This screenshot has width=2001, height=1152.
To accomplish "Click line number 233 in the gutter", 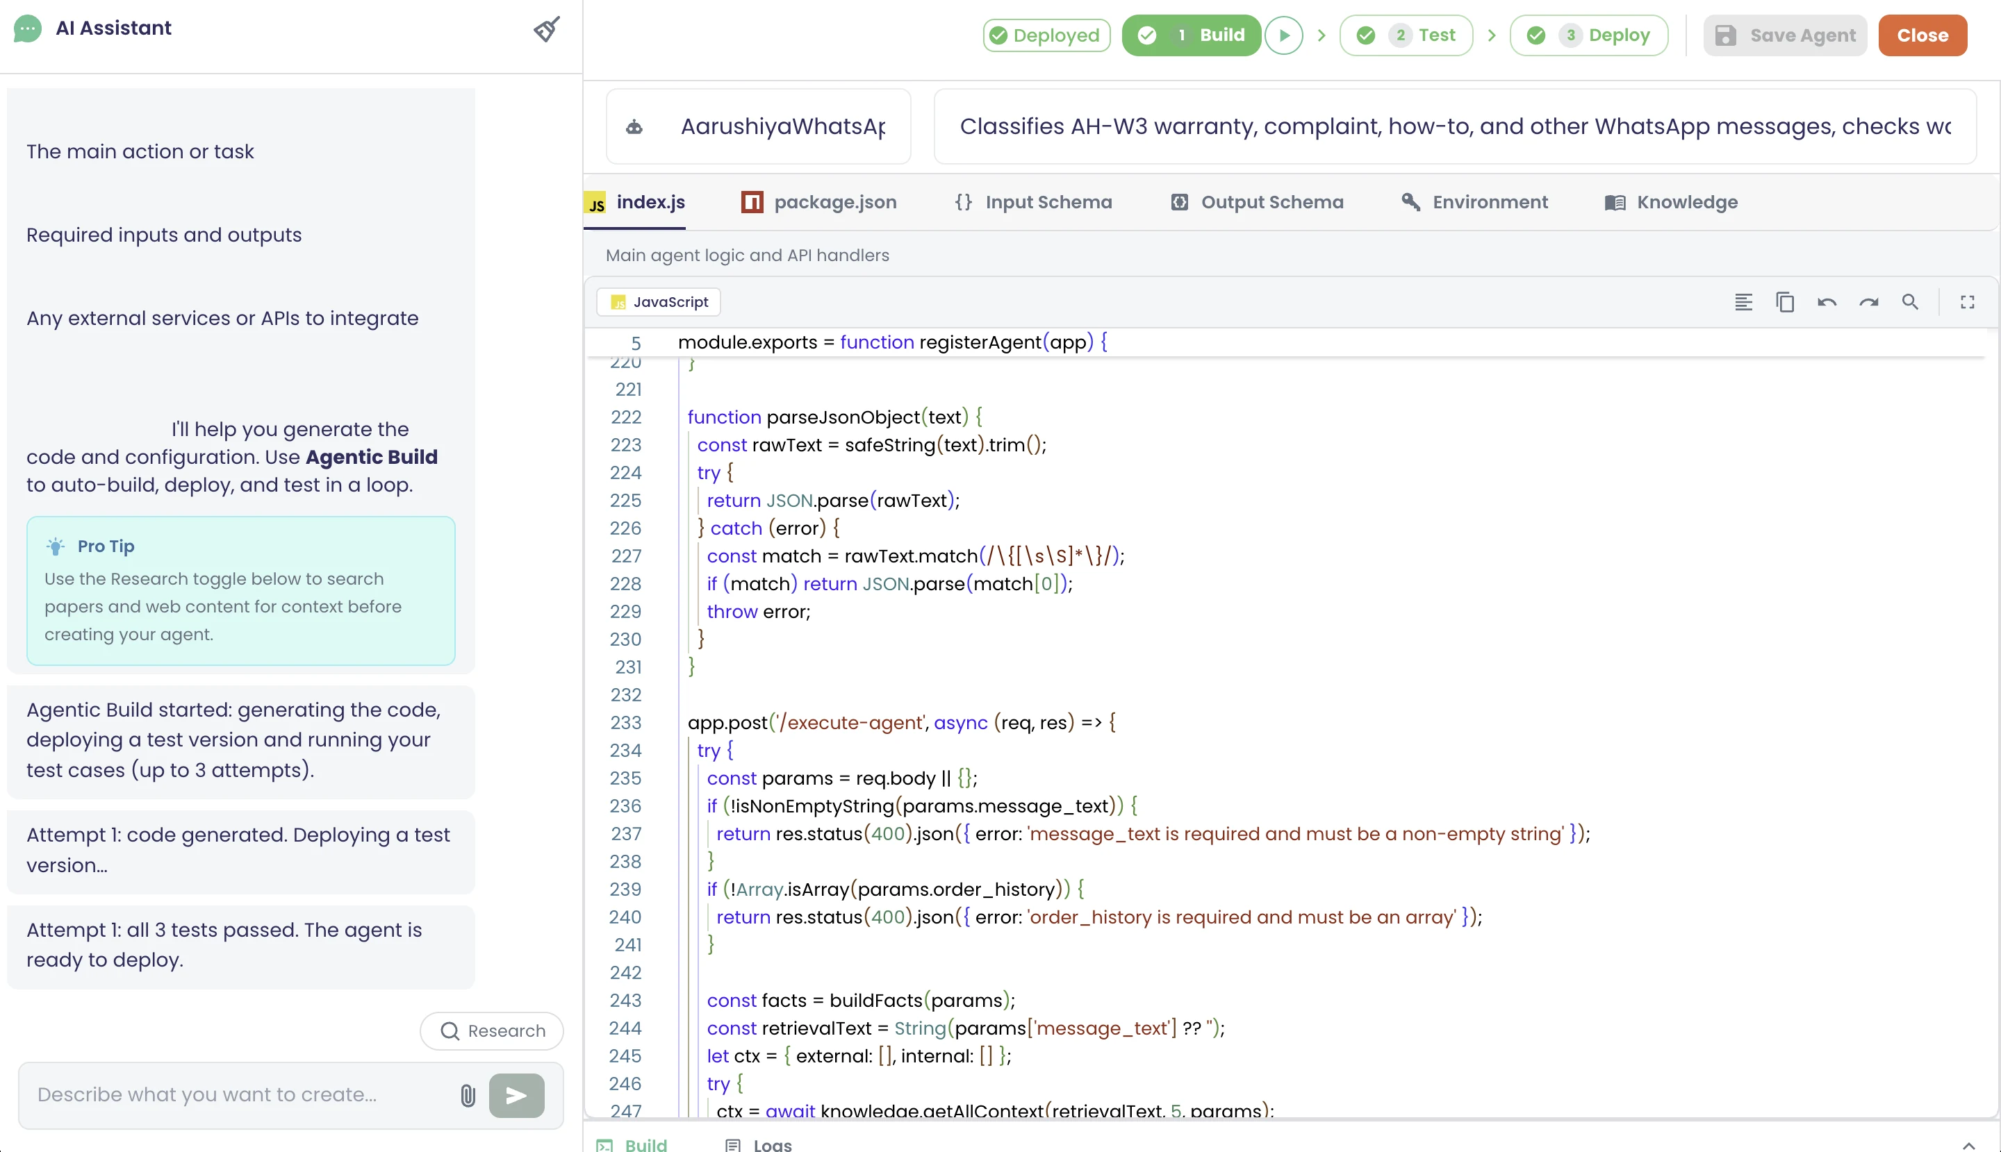I will tap(625, 723).
